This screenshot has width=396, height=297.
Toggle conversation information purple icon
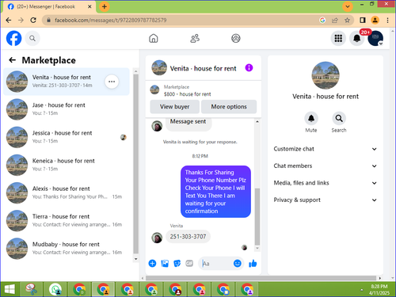249,68
